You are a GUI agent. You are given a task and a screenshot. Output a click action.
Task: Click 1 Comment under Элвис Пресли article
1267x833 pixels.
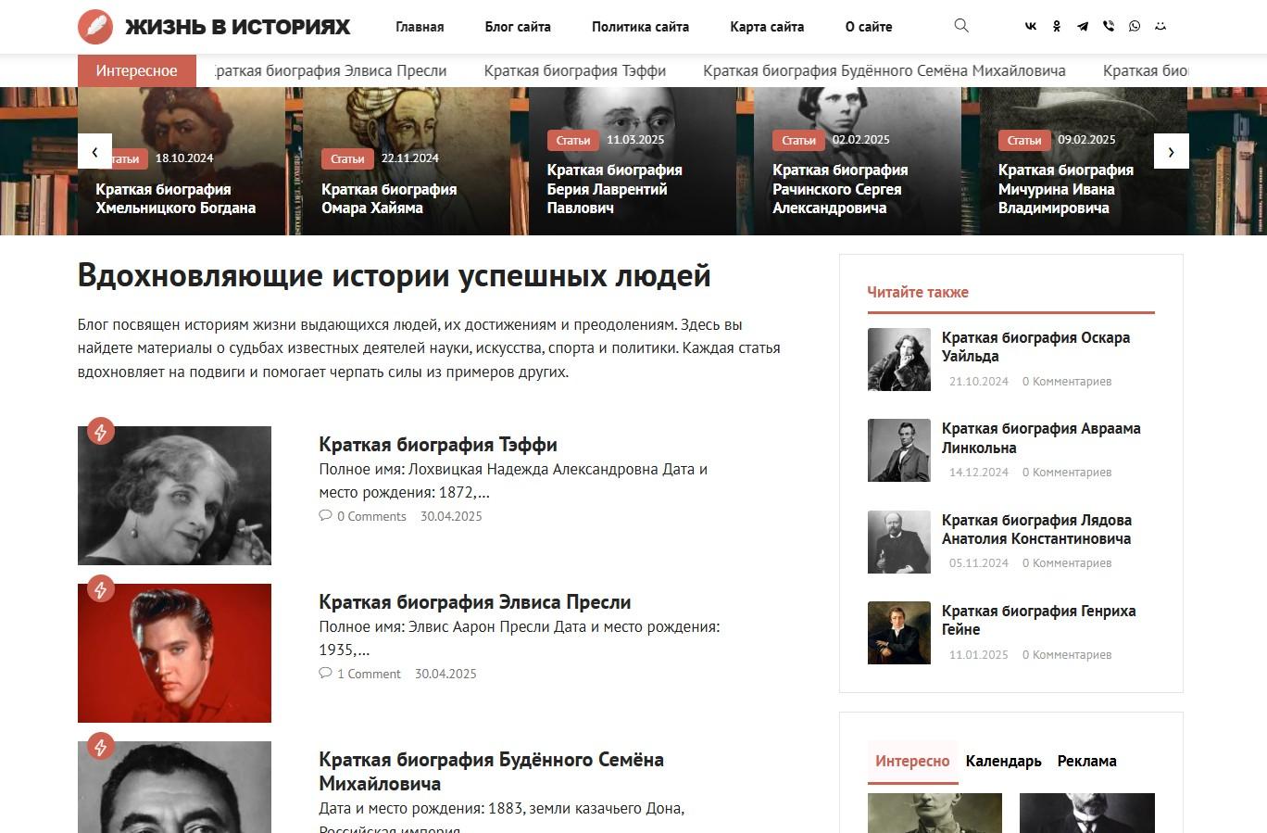[369, 674]
